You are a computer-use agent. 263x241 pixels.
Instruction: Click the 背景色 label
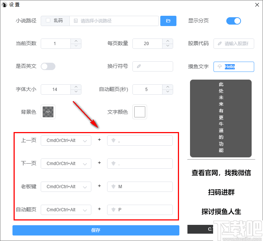[29, 112]
